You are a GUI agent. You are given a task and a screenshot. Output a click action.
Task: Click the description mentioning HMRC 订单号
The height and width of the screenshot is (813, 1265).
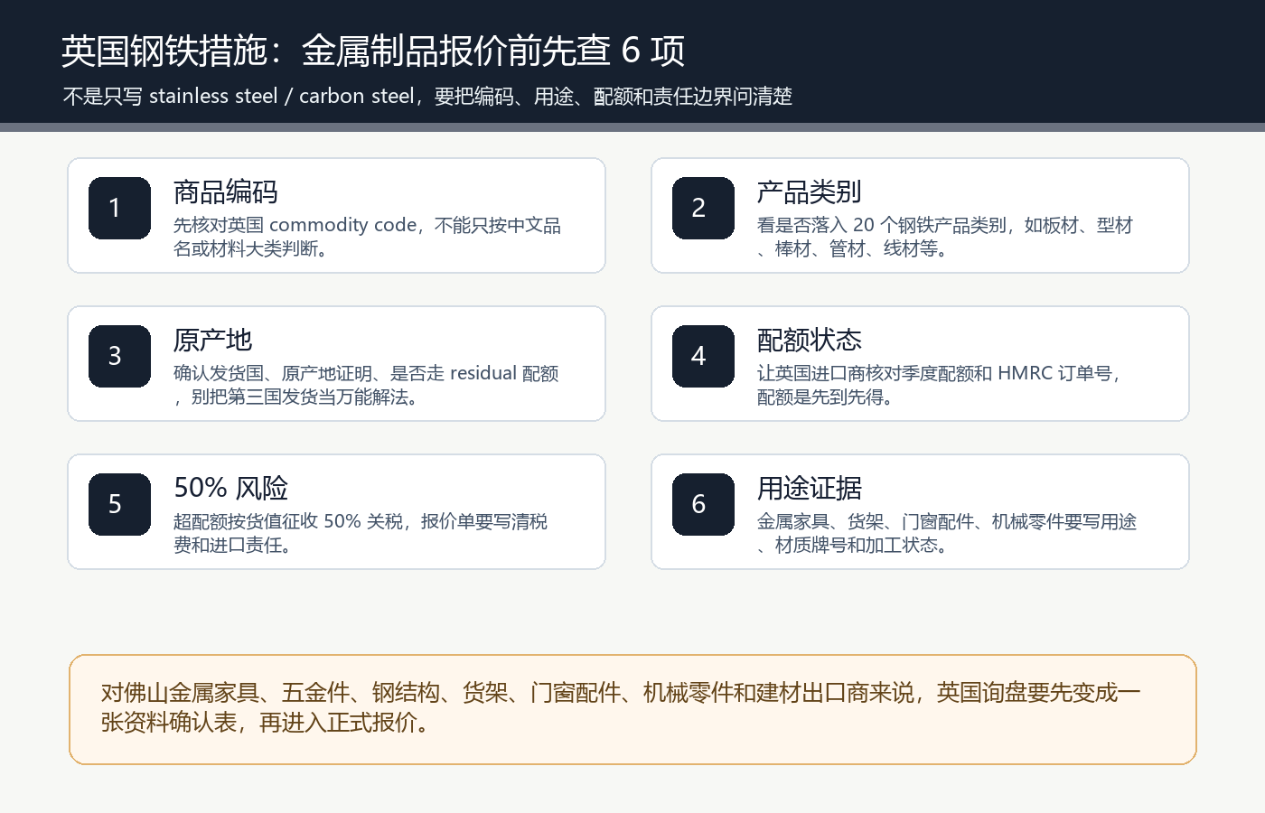pyautogui.click(x=940, y=385)
